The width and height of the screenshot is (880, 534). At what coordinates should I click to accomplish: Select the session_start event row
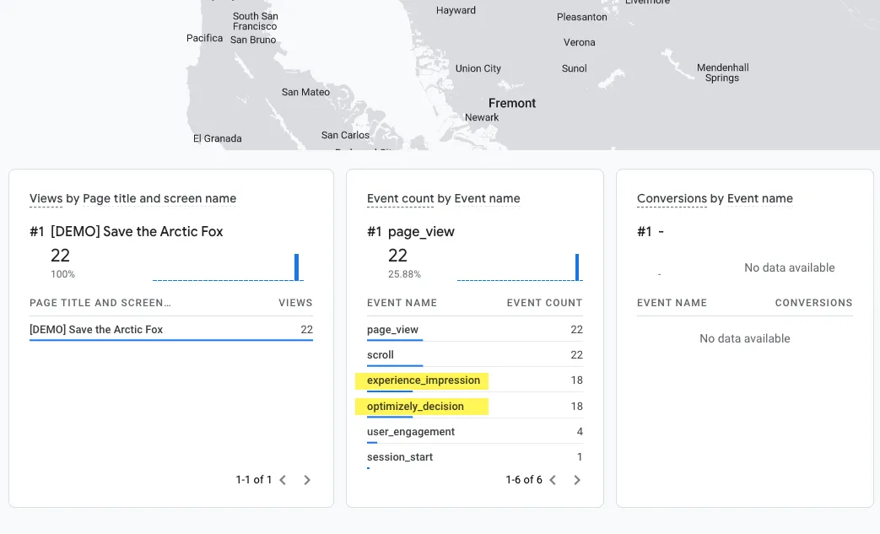coord(475,456)
